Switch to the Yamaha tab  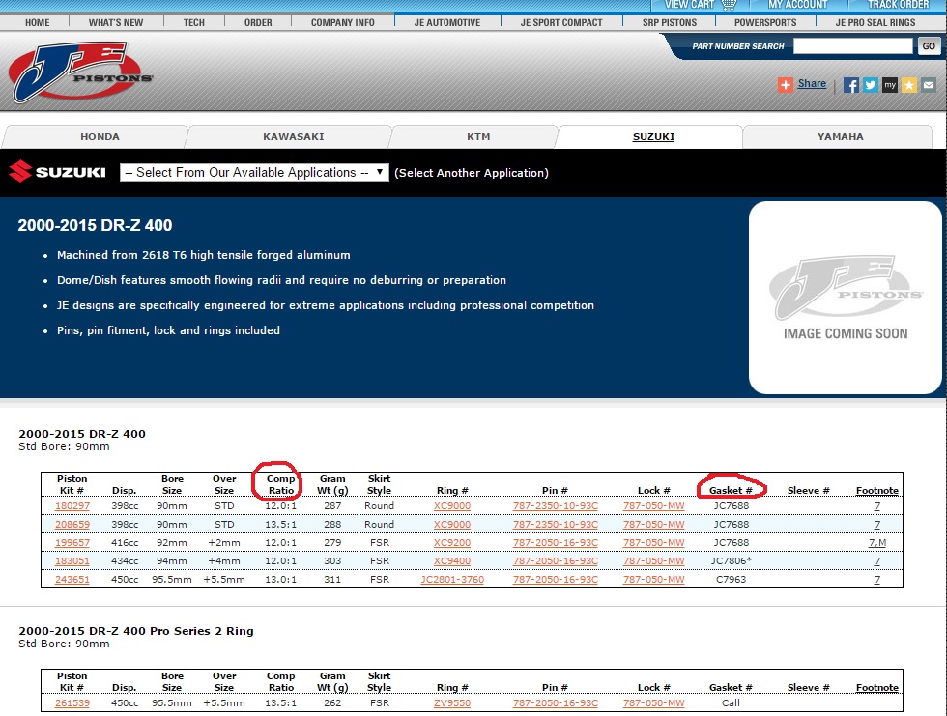pos(840,136)
